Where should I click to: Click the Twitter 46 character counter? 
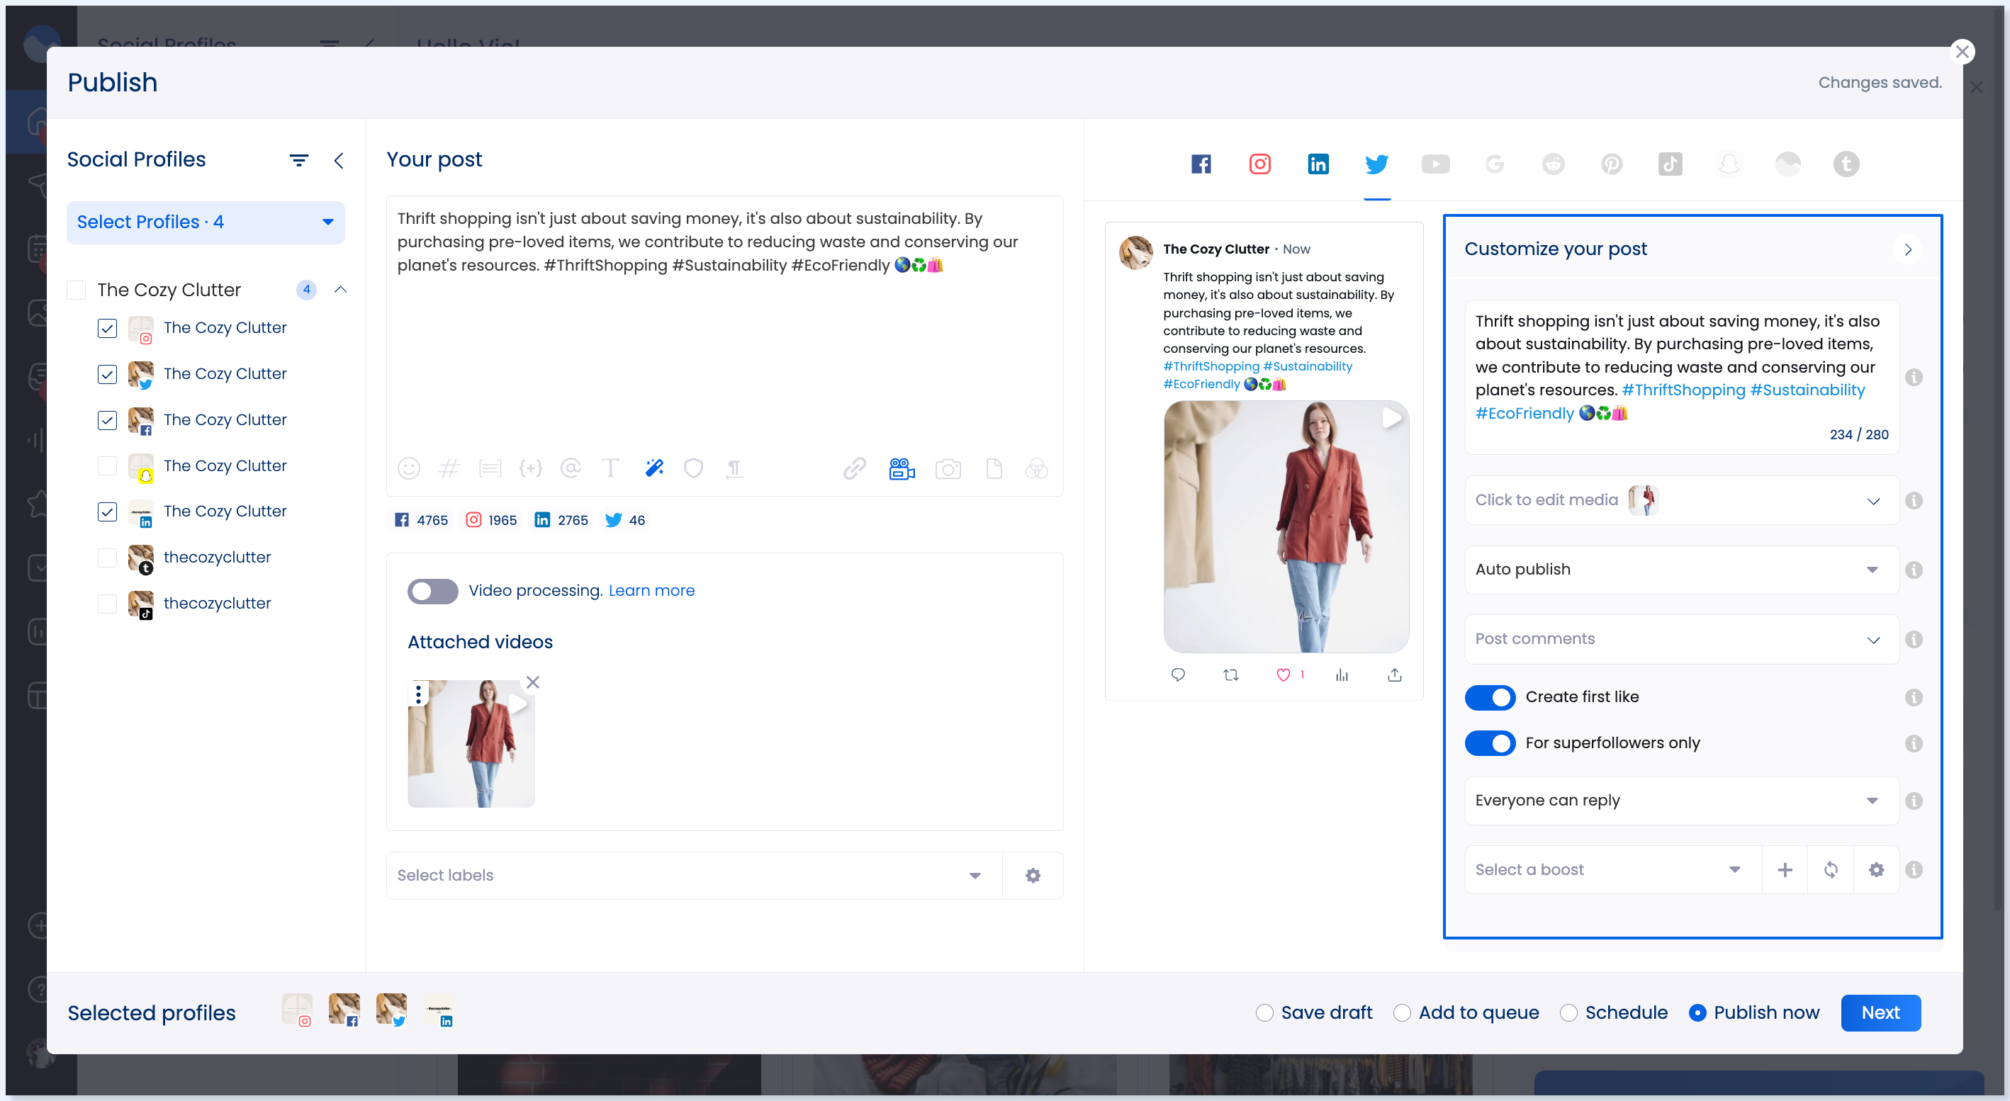click(x=625, y=520)
